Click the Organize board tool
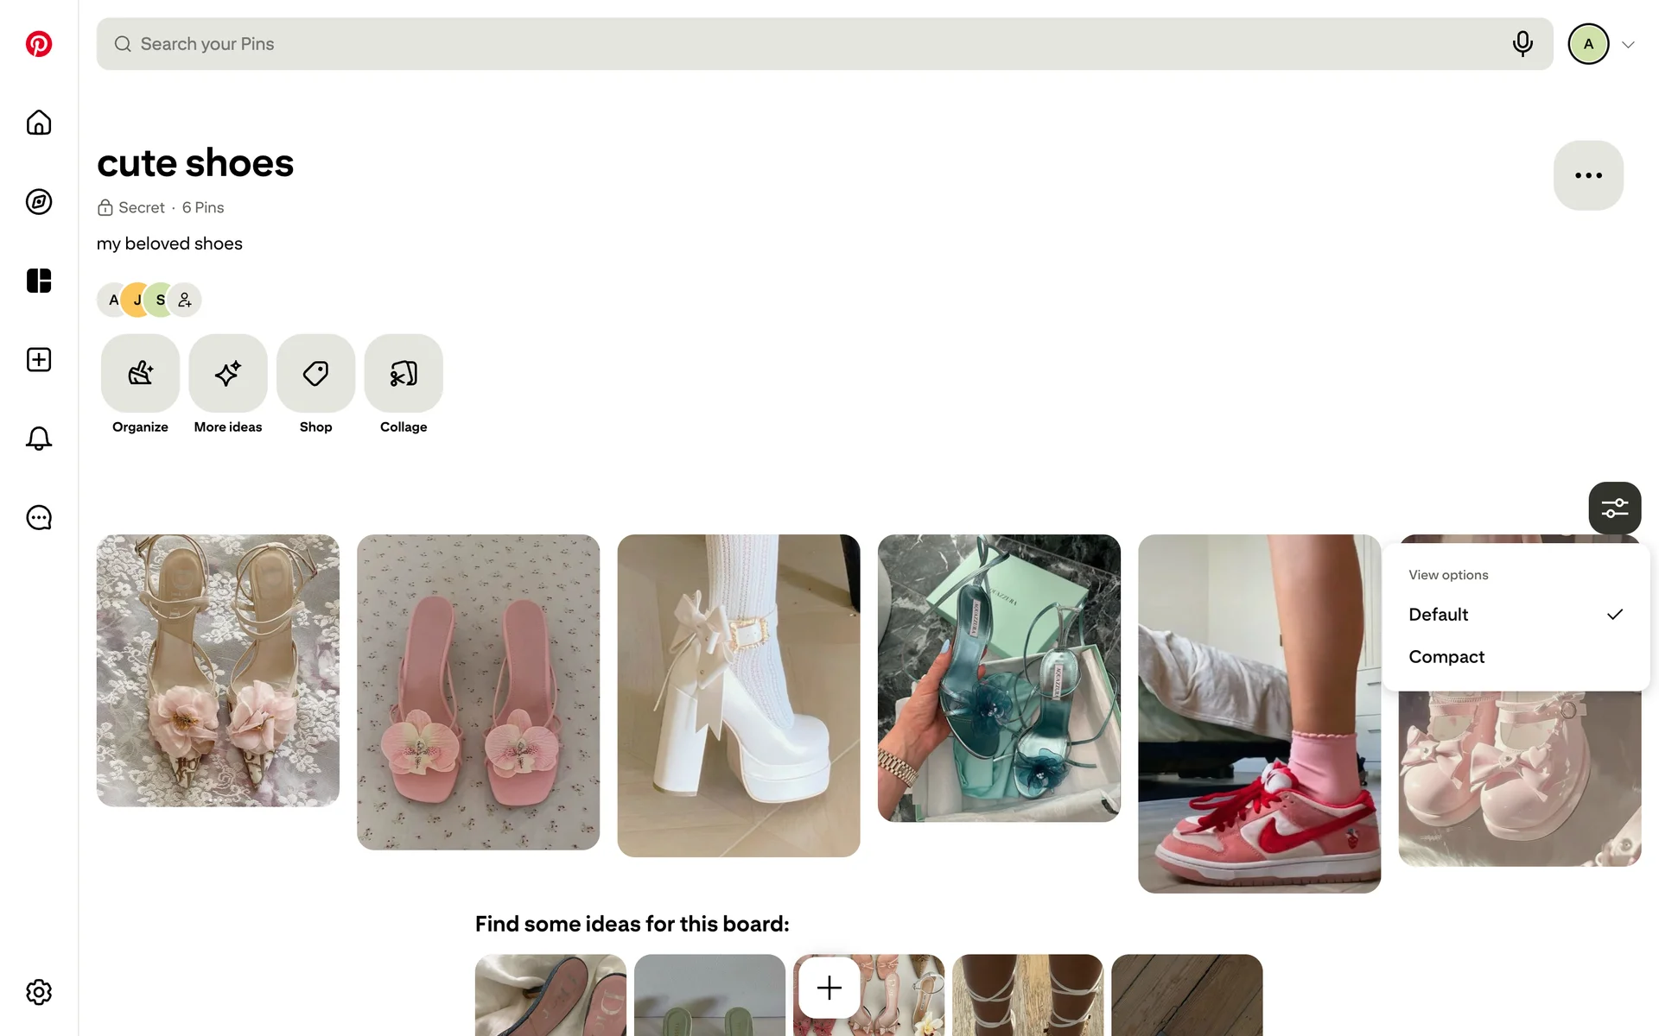 coord(140,374)
